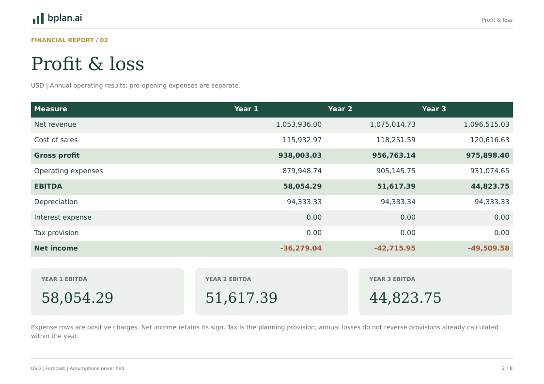Click table EBITDA Year 1 value 58,054.29

click(302, 186)
